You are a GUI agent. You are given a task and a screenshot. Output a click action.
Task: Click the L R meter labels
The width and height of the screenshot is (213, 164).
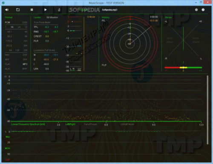72,69
